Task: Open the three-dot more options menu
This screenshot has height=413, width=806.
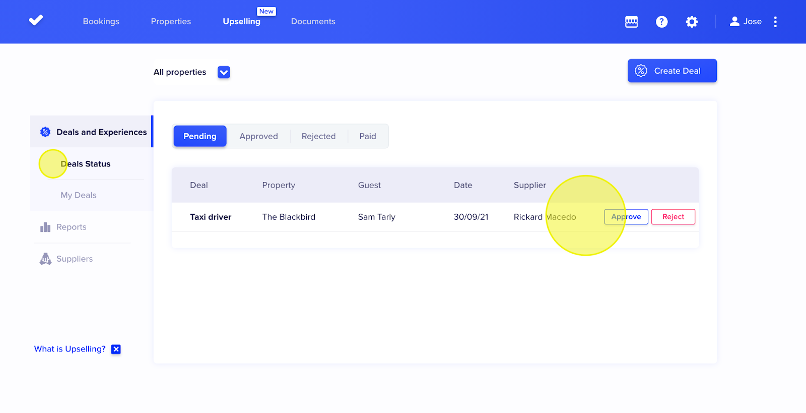Action: pos(775,22)
